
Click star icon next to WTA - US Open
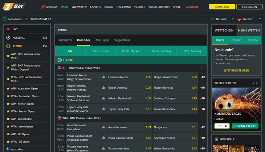8,142
